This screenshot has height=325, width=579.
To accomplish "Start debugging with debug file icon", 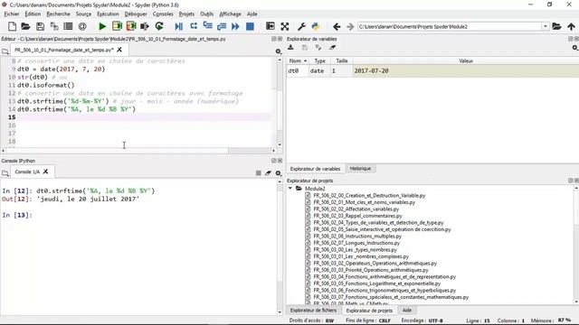I will [x=179, y=26].
